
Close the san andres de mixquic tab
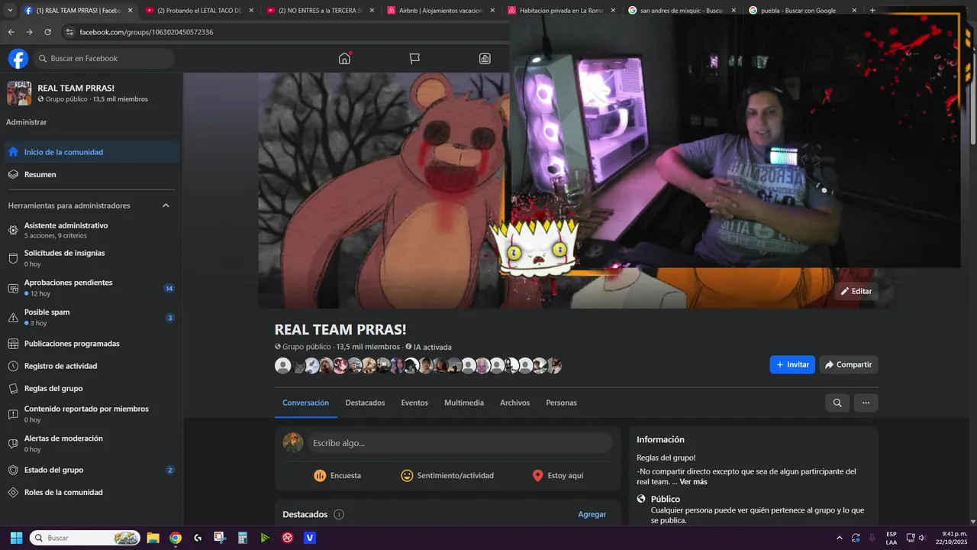tap(734, 11)
